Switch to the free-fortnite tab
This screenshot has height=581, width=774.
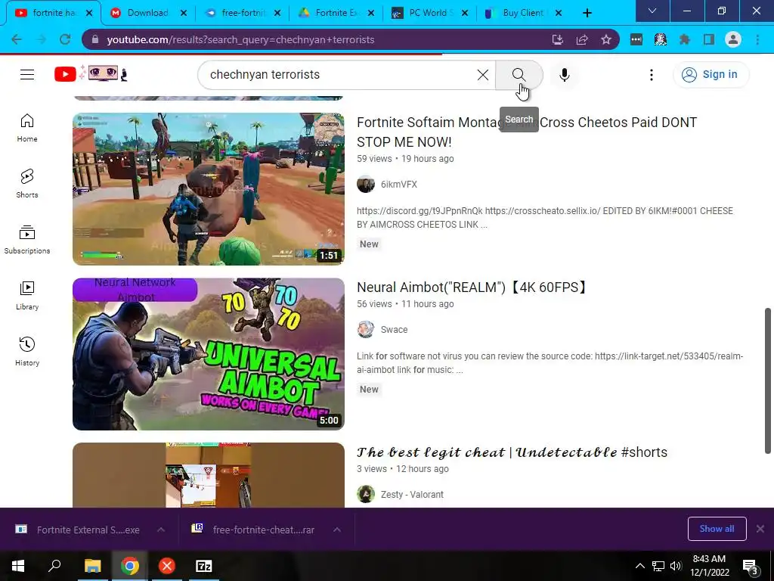point(243,13)
